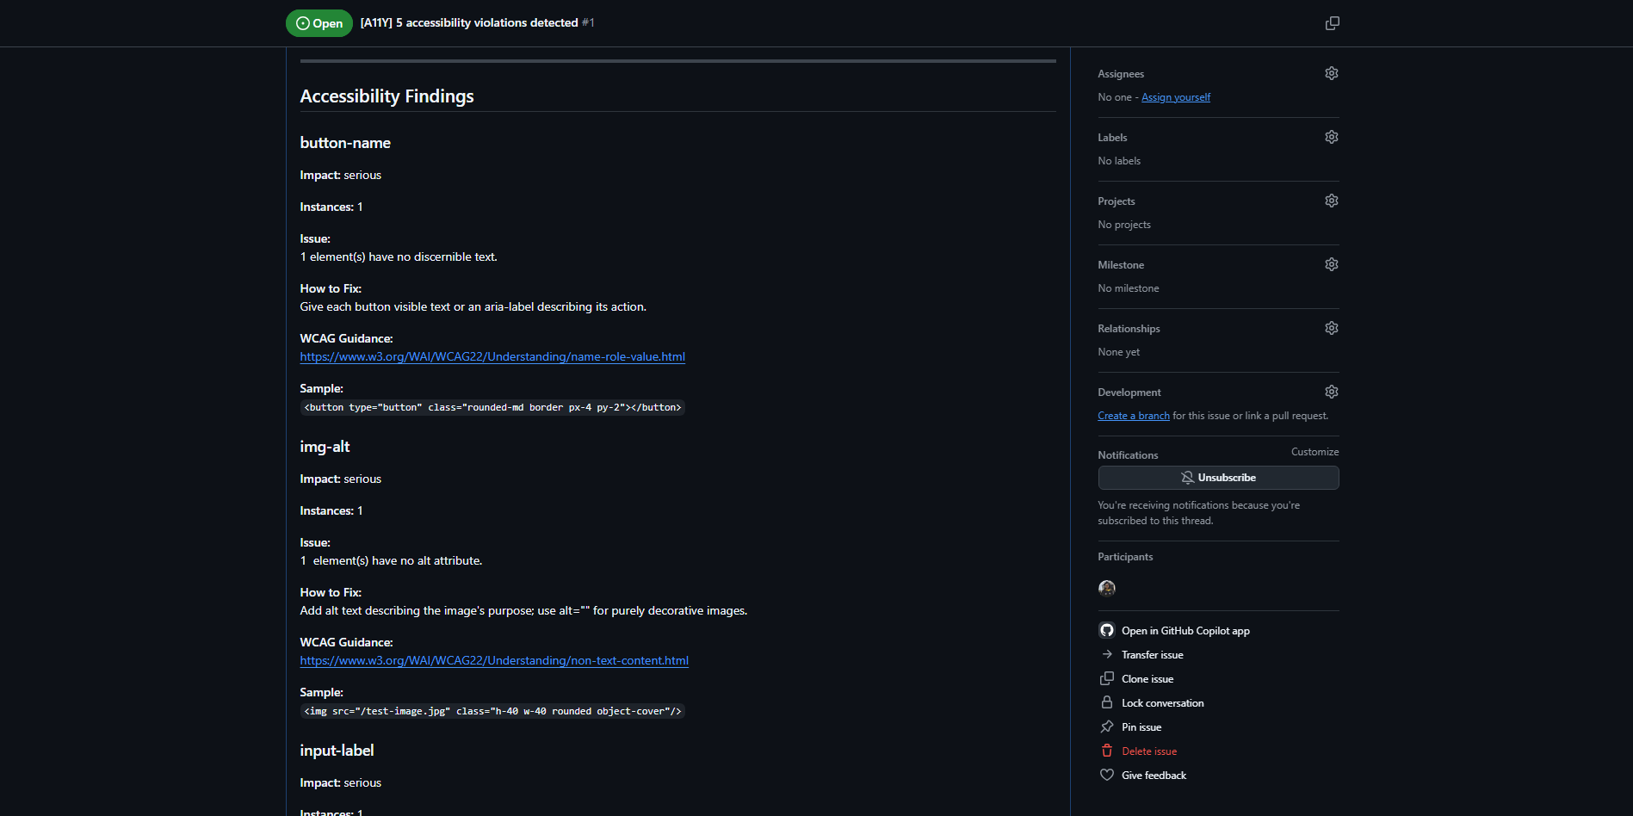This screenshot has height=816, width=1633.
Task: Click the Participants section label
Action: [1125, 557]
